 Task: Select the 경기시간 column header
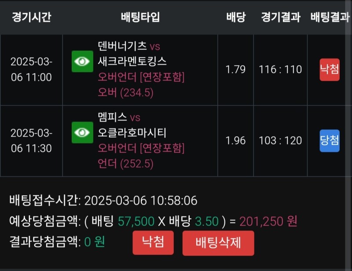31,17
